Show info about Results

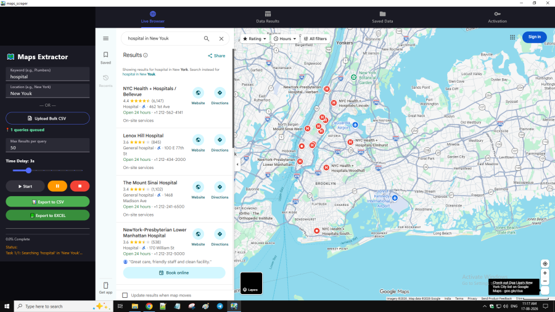click(146, 55)
